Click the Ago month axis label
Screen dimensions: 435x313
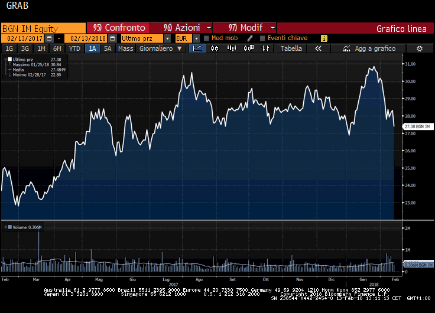click(x=199, y=279)
